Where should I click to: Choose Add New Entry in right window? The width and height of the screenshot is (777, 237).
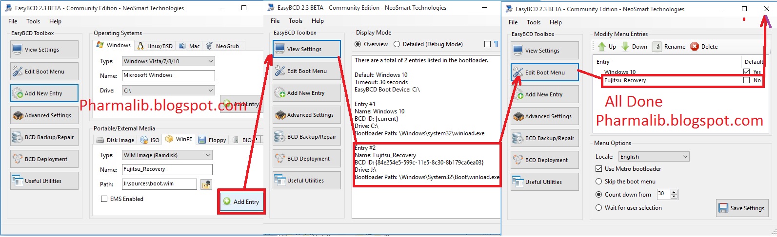click(545, 94)
